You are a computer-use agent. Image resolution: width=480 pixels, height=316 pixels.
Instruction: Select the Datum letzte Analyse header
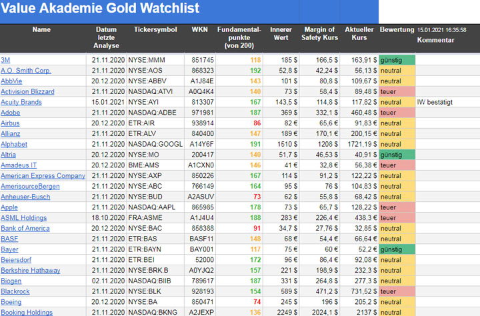[106, 37]
